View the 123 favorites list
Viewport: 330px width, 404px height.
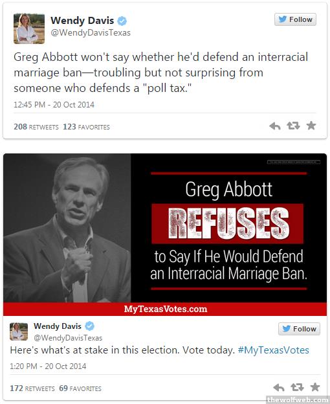point(86,127)
